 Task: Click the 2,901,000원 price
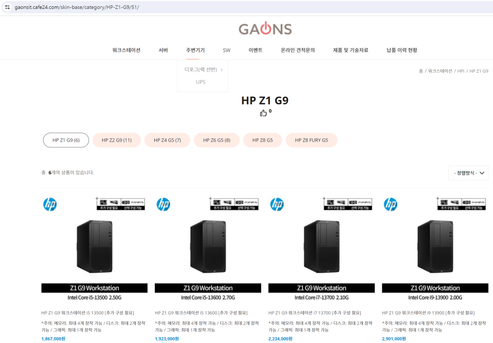393,339
